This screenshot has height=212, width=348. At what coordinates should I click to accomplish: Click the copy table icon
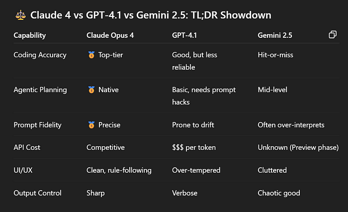[x=333, y=35]
